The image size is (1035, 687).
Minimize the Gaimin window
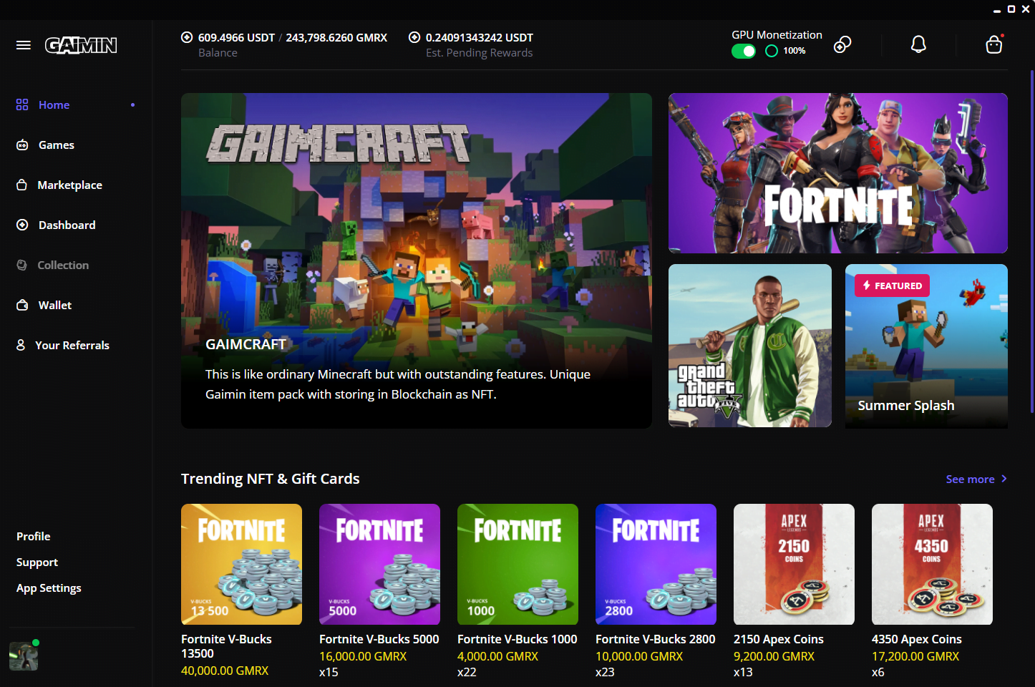click(x=997, y=10)
